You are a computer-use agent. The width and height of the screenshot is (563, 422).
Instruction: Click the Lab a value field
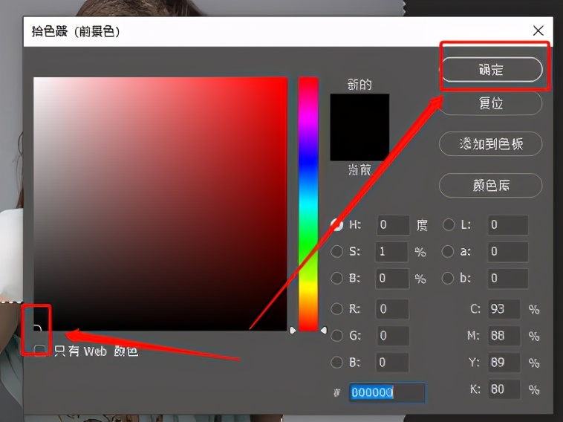(x=508, y=251)
